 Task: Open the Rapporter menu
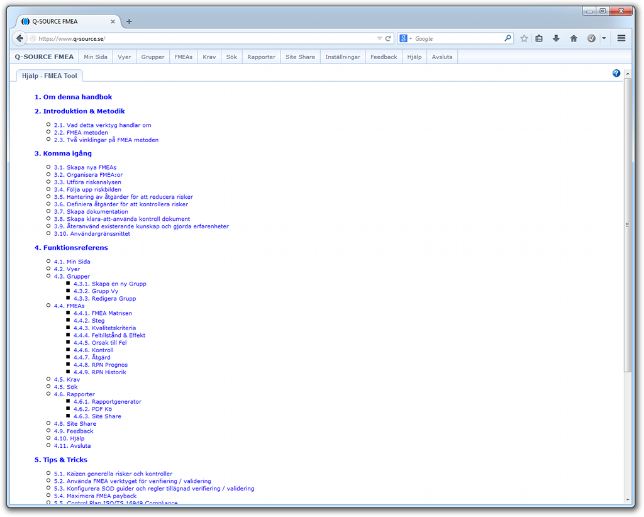click(261, 57)
